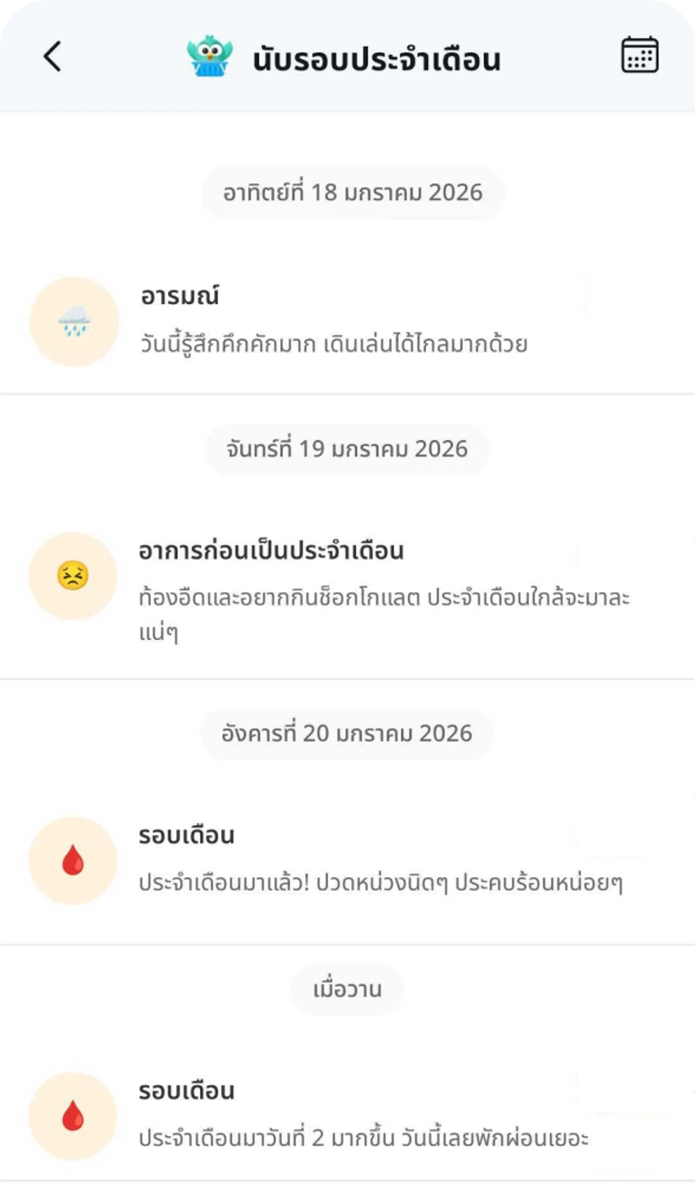Screen dimensions: 695x1201
Task: Tap the pained face symptom icon
Action: point(73,576)
